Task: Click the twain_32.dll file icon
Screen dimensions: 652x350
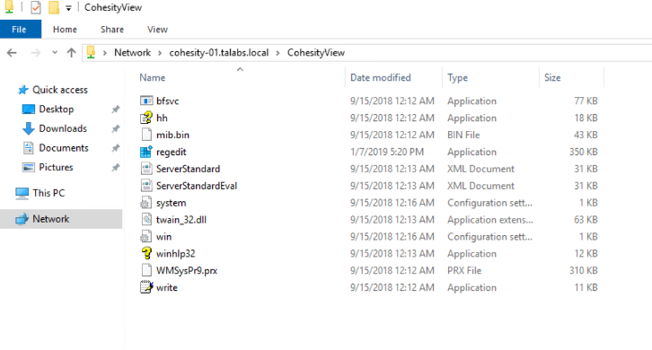Action: (146, 220)
